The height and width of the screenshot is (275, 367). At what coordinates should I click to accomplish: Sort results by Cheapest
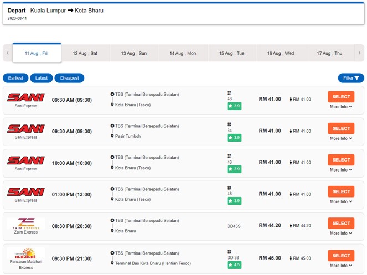pos(69,78)
